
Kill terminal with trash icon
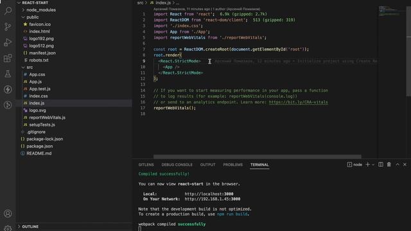coord(389,164)
